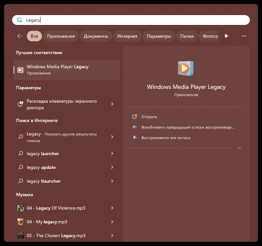Click Windows Media Player Legacy small icon

tap(20, 70)
